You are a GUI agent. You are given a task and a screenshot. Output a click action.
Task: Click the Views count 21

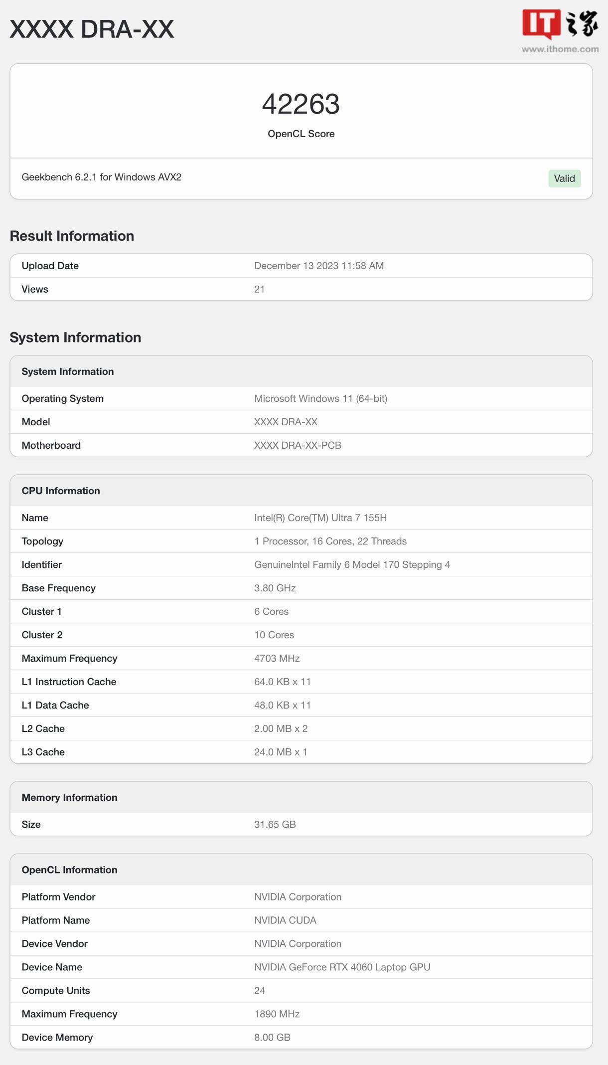tap(259, 289)
